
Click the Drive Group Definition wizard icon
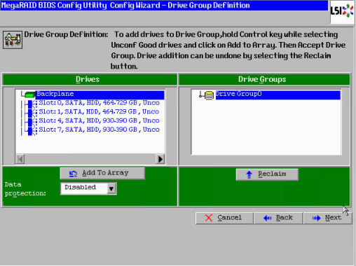pyautogui.click(x=13, y=40)
